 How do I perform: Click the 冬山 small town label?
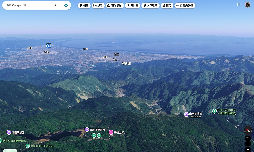pos(115,60)
